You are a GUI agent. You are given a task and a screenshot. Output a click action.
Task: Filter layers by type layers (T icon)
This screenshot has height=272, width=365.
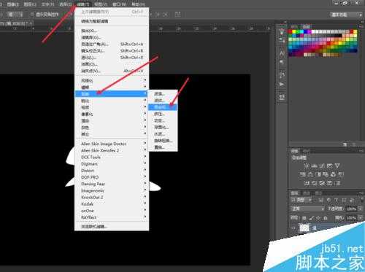[x=336, y=201]
